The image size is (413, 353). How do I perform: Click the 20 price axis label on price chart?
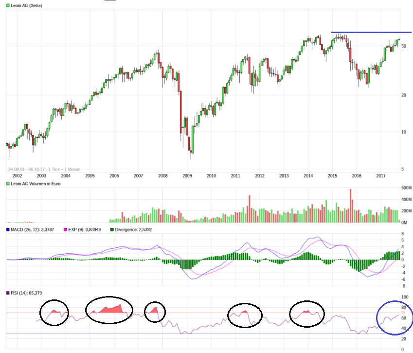(x=404, y=95)
